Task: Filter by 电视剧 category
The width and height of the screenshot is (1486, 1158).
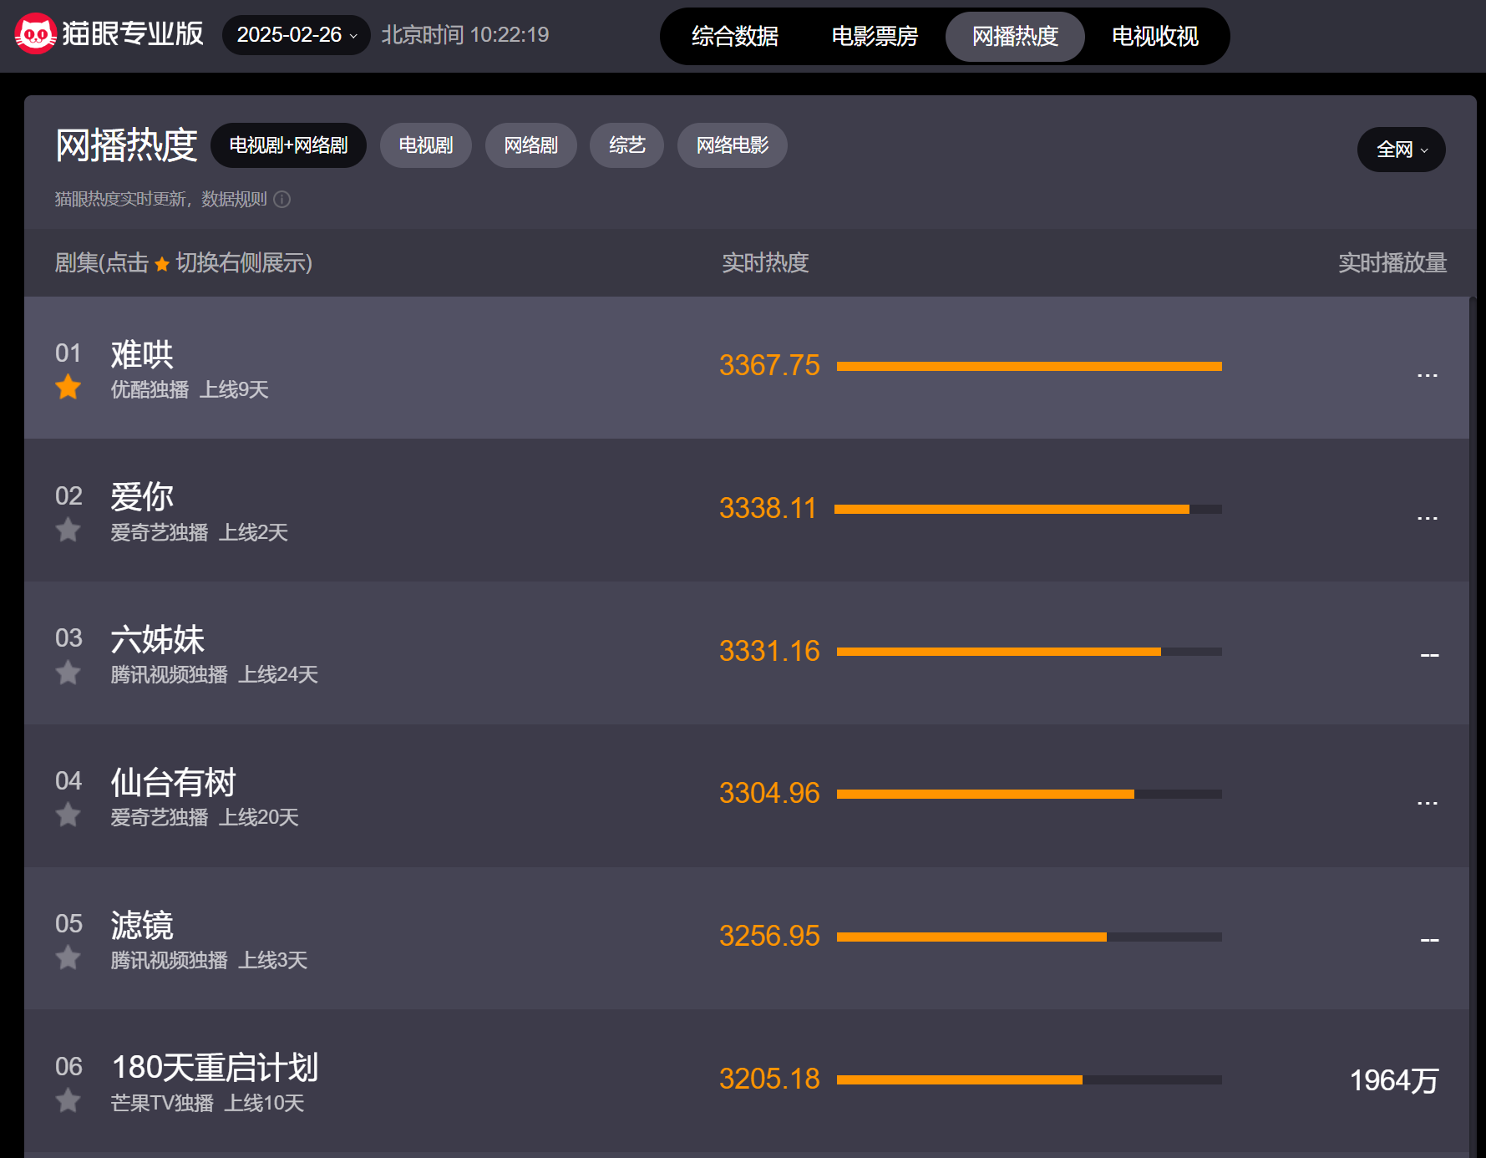Action: pos(425,145)
